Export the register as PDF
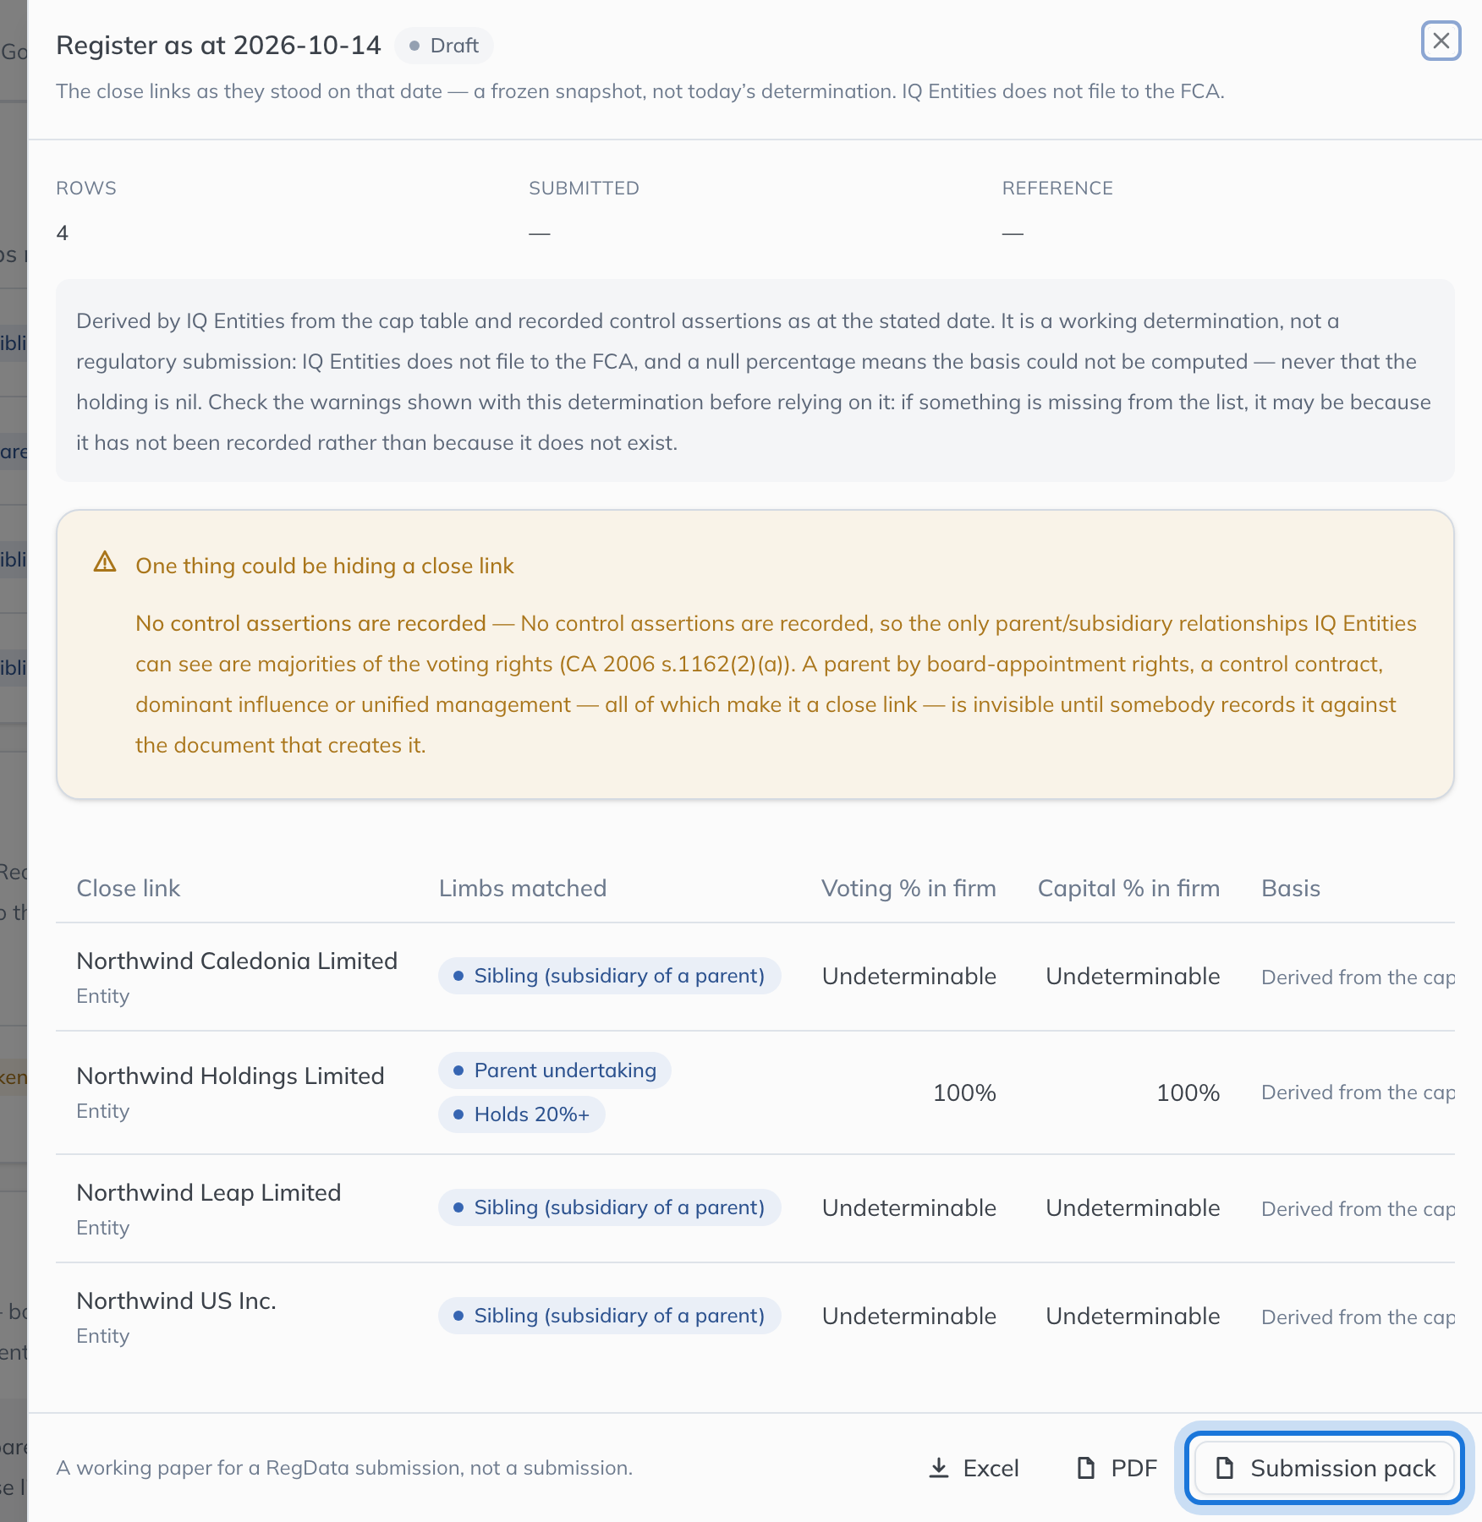Screen dimensions: 1482x1522 [1117, 1468]
